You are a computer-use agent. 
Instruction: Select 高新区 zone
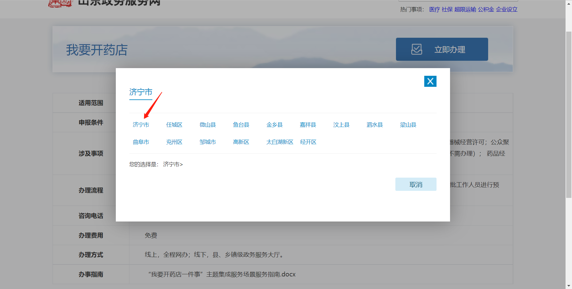pyautogui.click(x=241, y=142)
